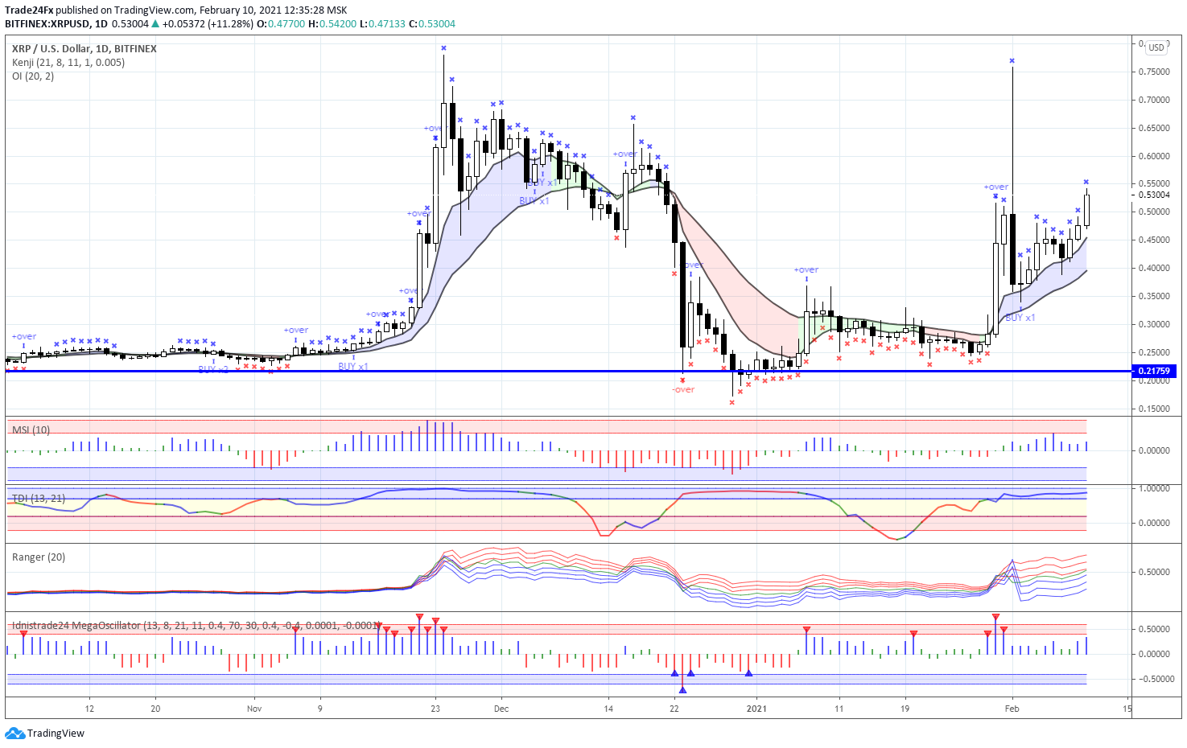Screen dimensions: 1187x748
Task: Click the 0.53004 current price axis label
Action: coord(1155,195)
